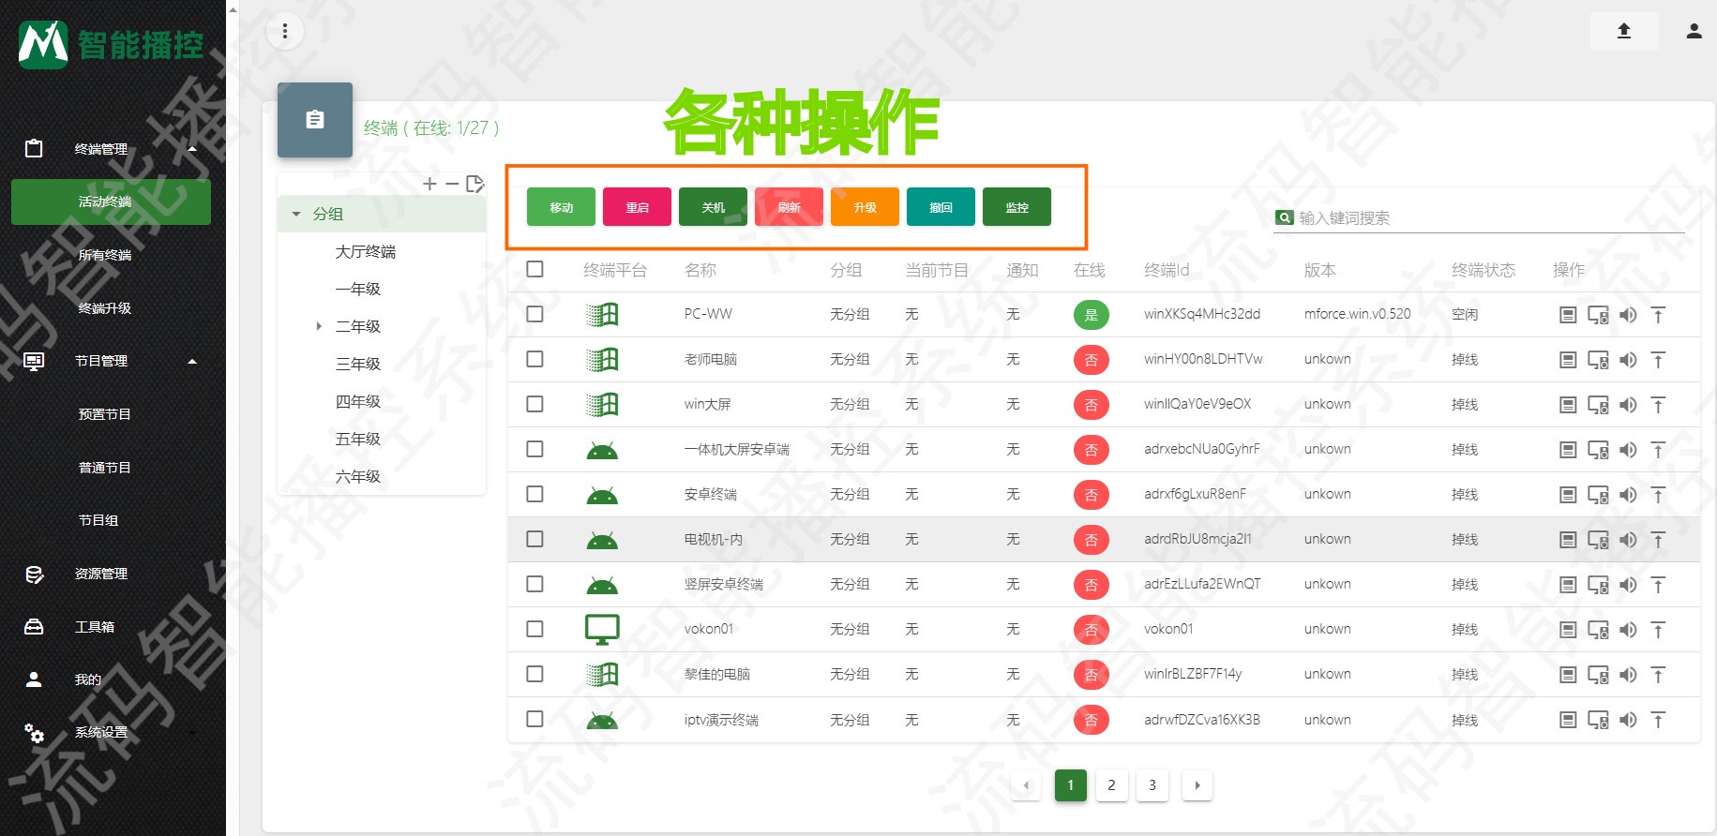
Task: Go to page 3 of terminals
Action: coord(1152,785)
